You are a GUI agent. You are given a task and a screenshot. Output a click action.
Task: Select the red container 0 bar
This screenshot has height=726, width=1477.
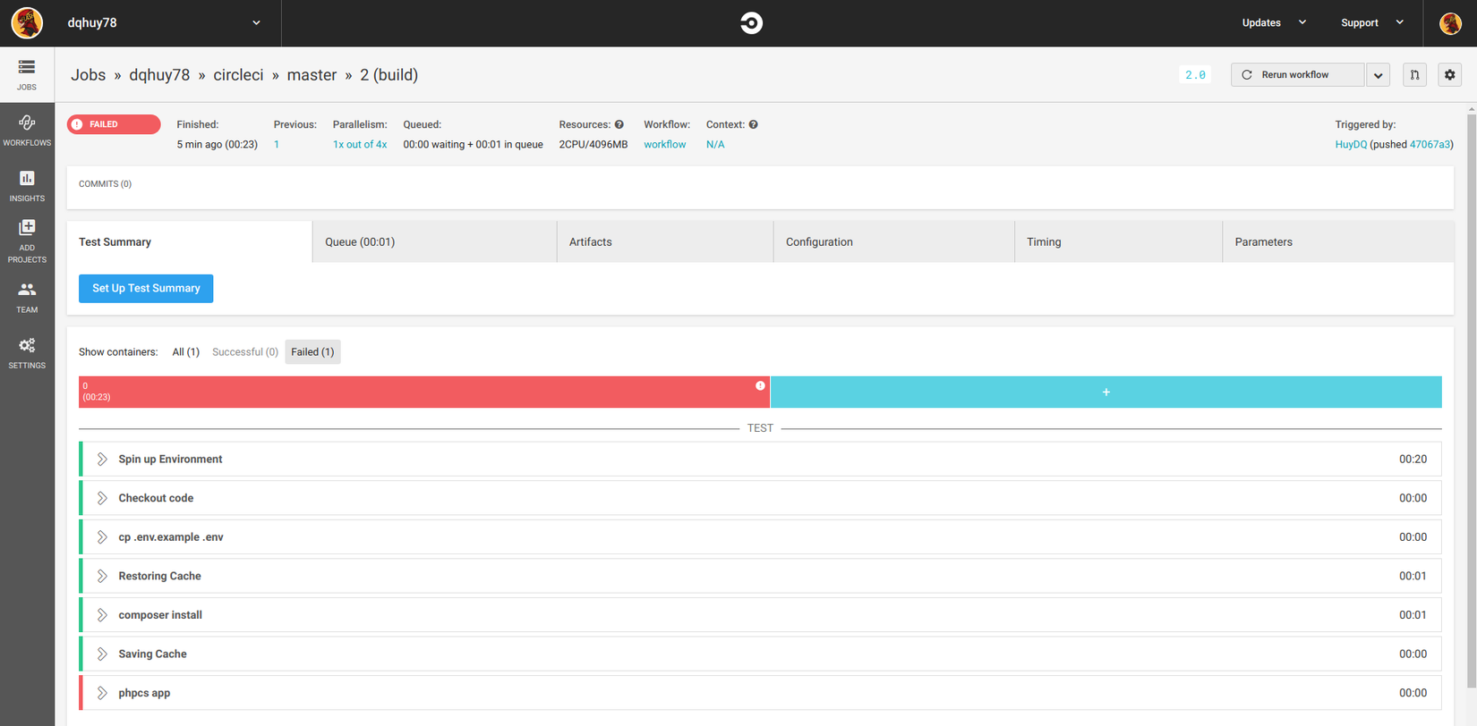[424, 392]
